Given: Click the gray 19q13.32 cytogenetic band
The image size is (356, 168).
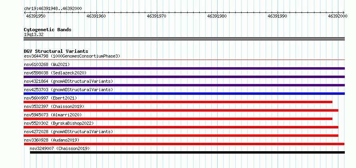Looking at the screenshot, I should [184, 39].
